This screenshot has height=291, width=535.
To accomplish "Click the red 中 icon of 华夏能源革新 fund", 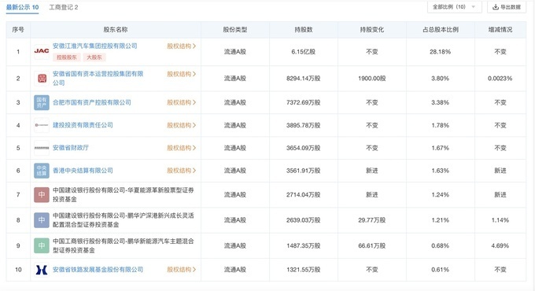I will tap(42, 195).
